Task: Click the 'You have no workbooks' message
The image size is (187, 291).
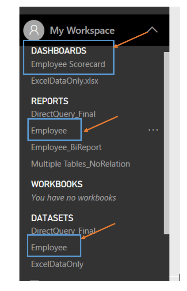Action: tap(74, 198)
